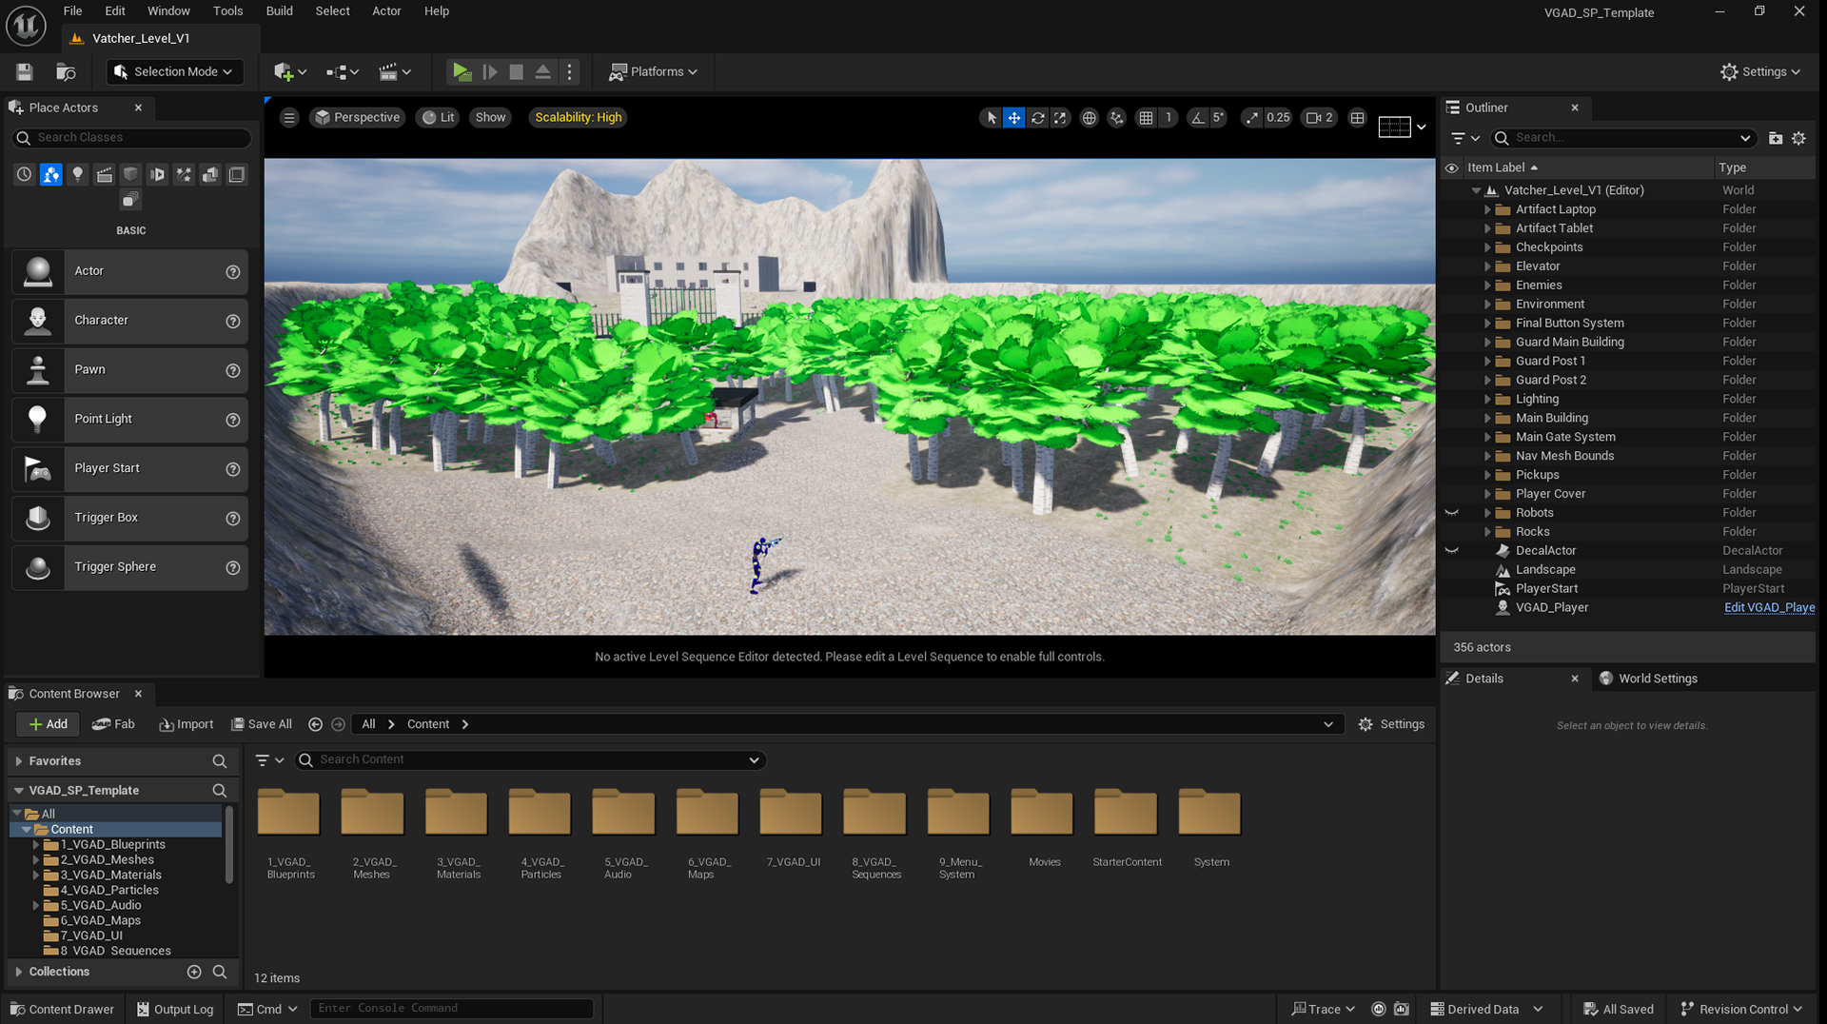Change the scale snap value 0.25
This screenshot has width=1827, height=1024.
(x=1278, y=118)
